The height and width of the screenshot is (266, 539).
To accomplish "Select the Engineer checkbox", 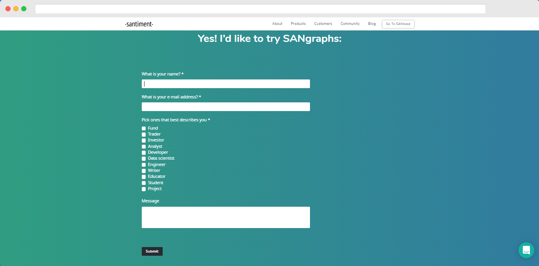I will 144,165.
